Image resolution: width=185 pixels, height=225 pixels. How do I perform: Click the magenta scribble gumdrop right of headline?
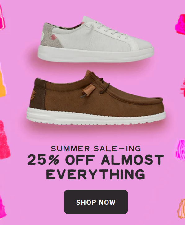(x=181, y=150)
